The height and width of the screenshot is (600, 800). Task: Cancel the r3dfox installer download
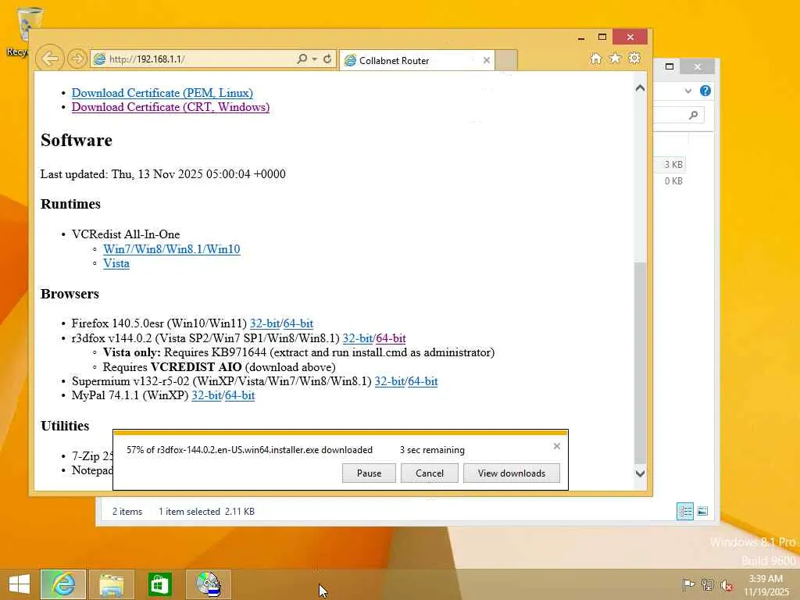coord(430,473)
